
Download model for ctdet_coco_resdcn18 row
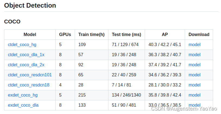coord(194,85)
